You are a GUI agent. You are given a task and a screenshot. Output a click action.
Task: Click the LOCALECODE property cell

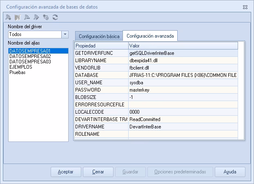pyautogui.click(x=101, y=112)
